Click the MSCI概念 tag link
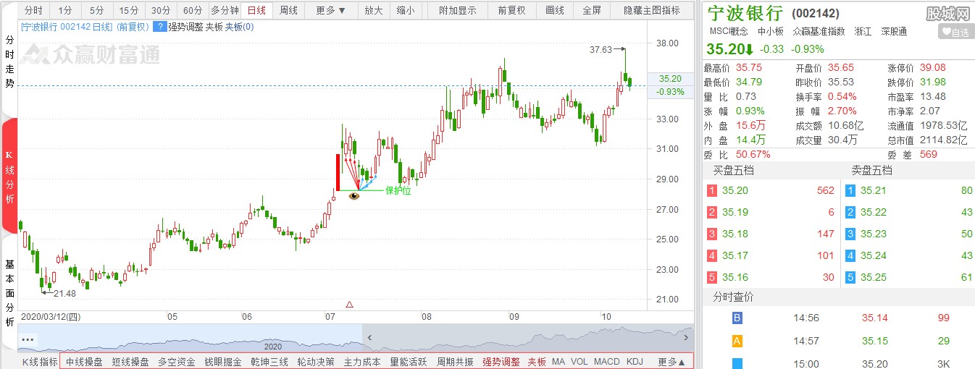This screenshot has height=369, width=975. [x=729, y=32]
